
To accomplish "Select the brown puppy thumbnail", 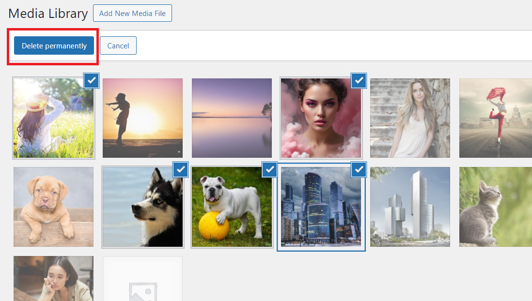I will click(x=54, y=207).
